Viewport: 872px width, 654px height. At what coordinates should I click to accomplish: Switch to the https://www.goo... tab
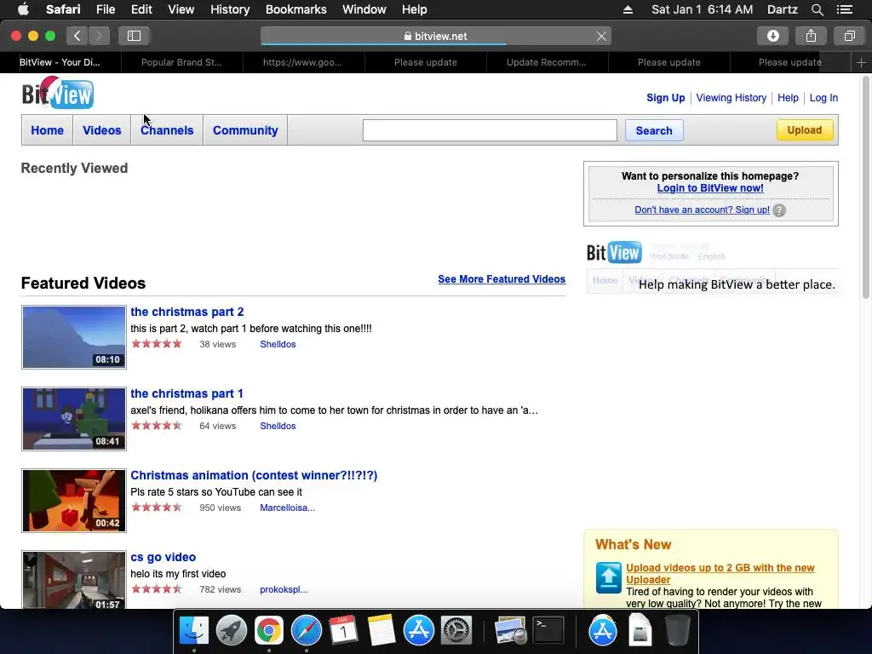click(x=303, y=62)
